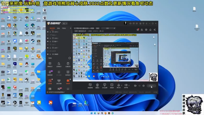Open hamburger menu in the title bar

(146, 24)
